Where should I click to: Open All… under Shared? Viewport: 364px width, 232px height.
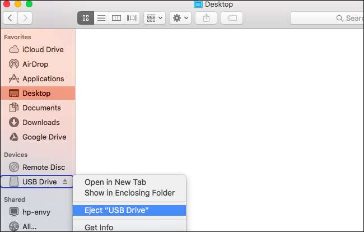pos(36,226)
